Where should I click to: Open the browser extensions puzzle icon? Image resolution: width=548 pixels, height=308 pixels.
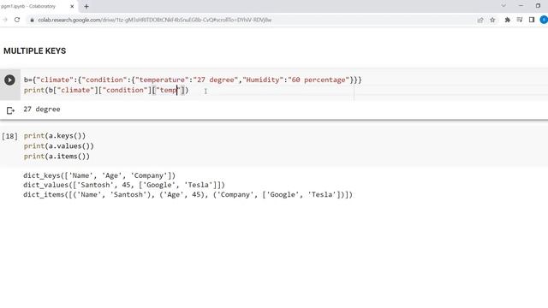tap(508, 20)
